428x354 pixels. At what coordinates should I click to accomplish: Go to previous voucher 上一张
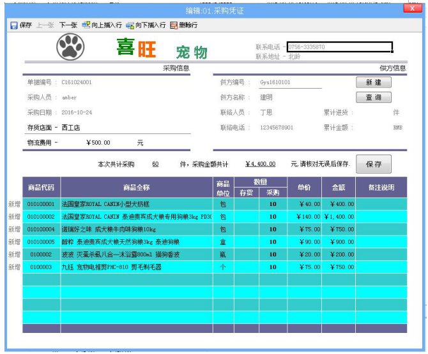point(45,25)
